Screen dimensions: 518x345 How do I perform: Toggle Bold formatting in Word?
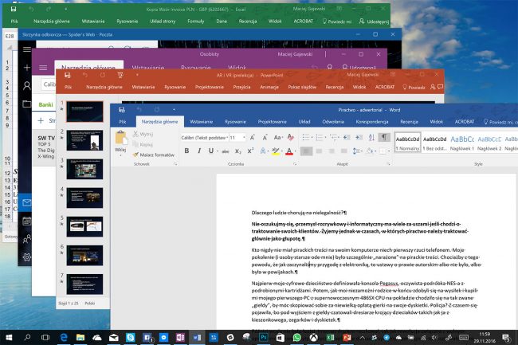click(186, 151)
